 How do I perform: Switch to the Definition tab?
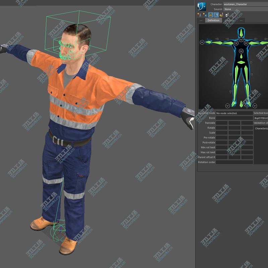coord(213,20)
